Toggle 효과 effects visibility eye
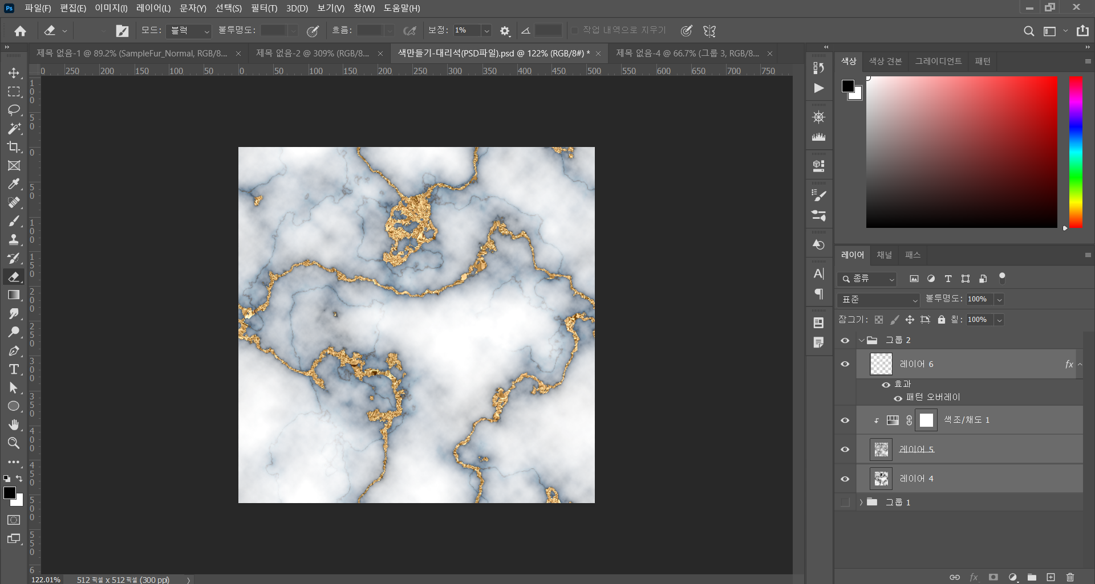Screen dimensions: 1095x584 pos(886,385)
